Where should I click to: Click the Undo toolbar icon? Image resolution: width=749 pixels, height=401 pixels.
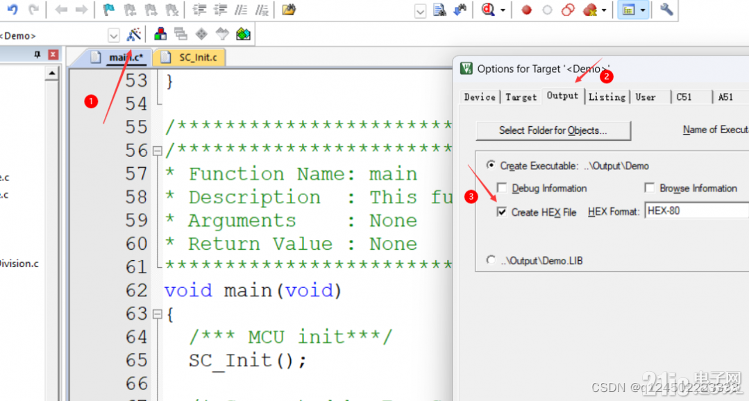[x=12, y=9]
